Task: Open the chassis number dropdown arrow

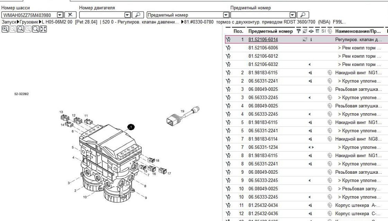Action: (60, 15)
